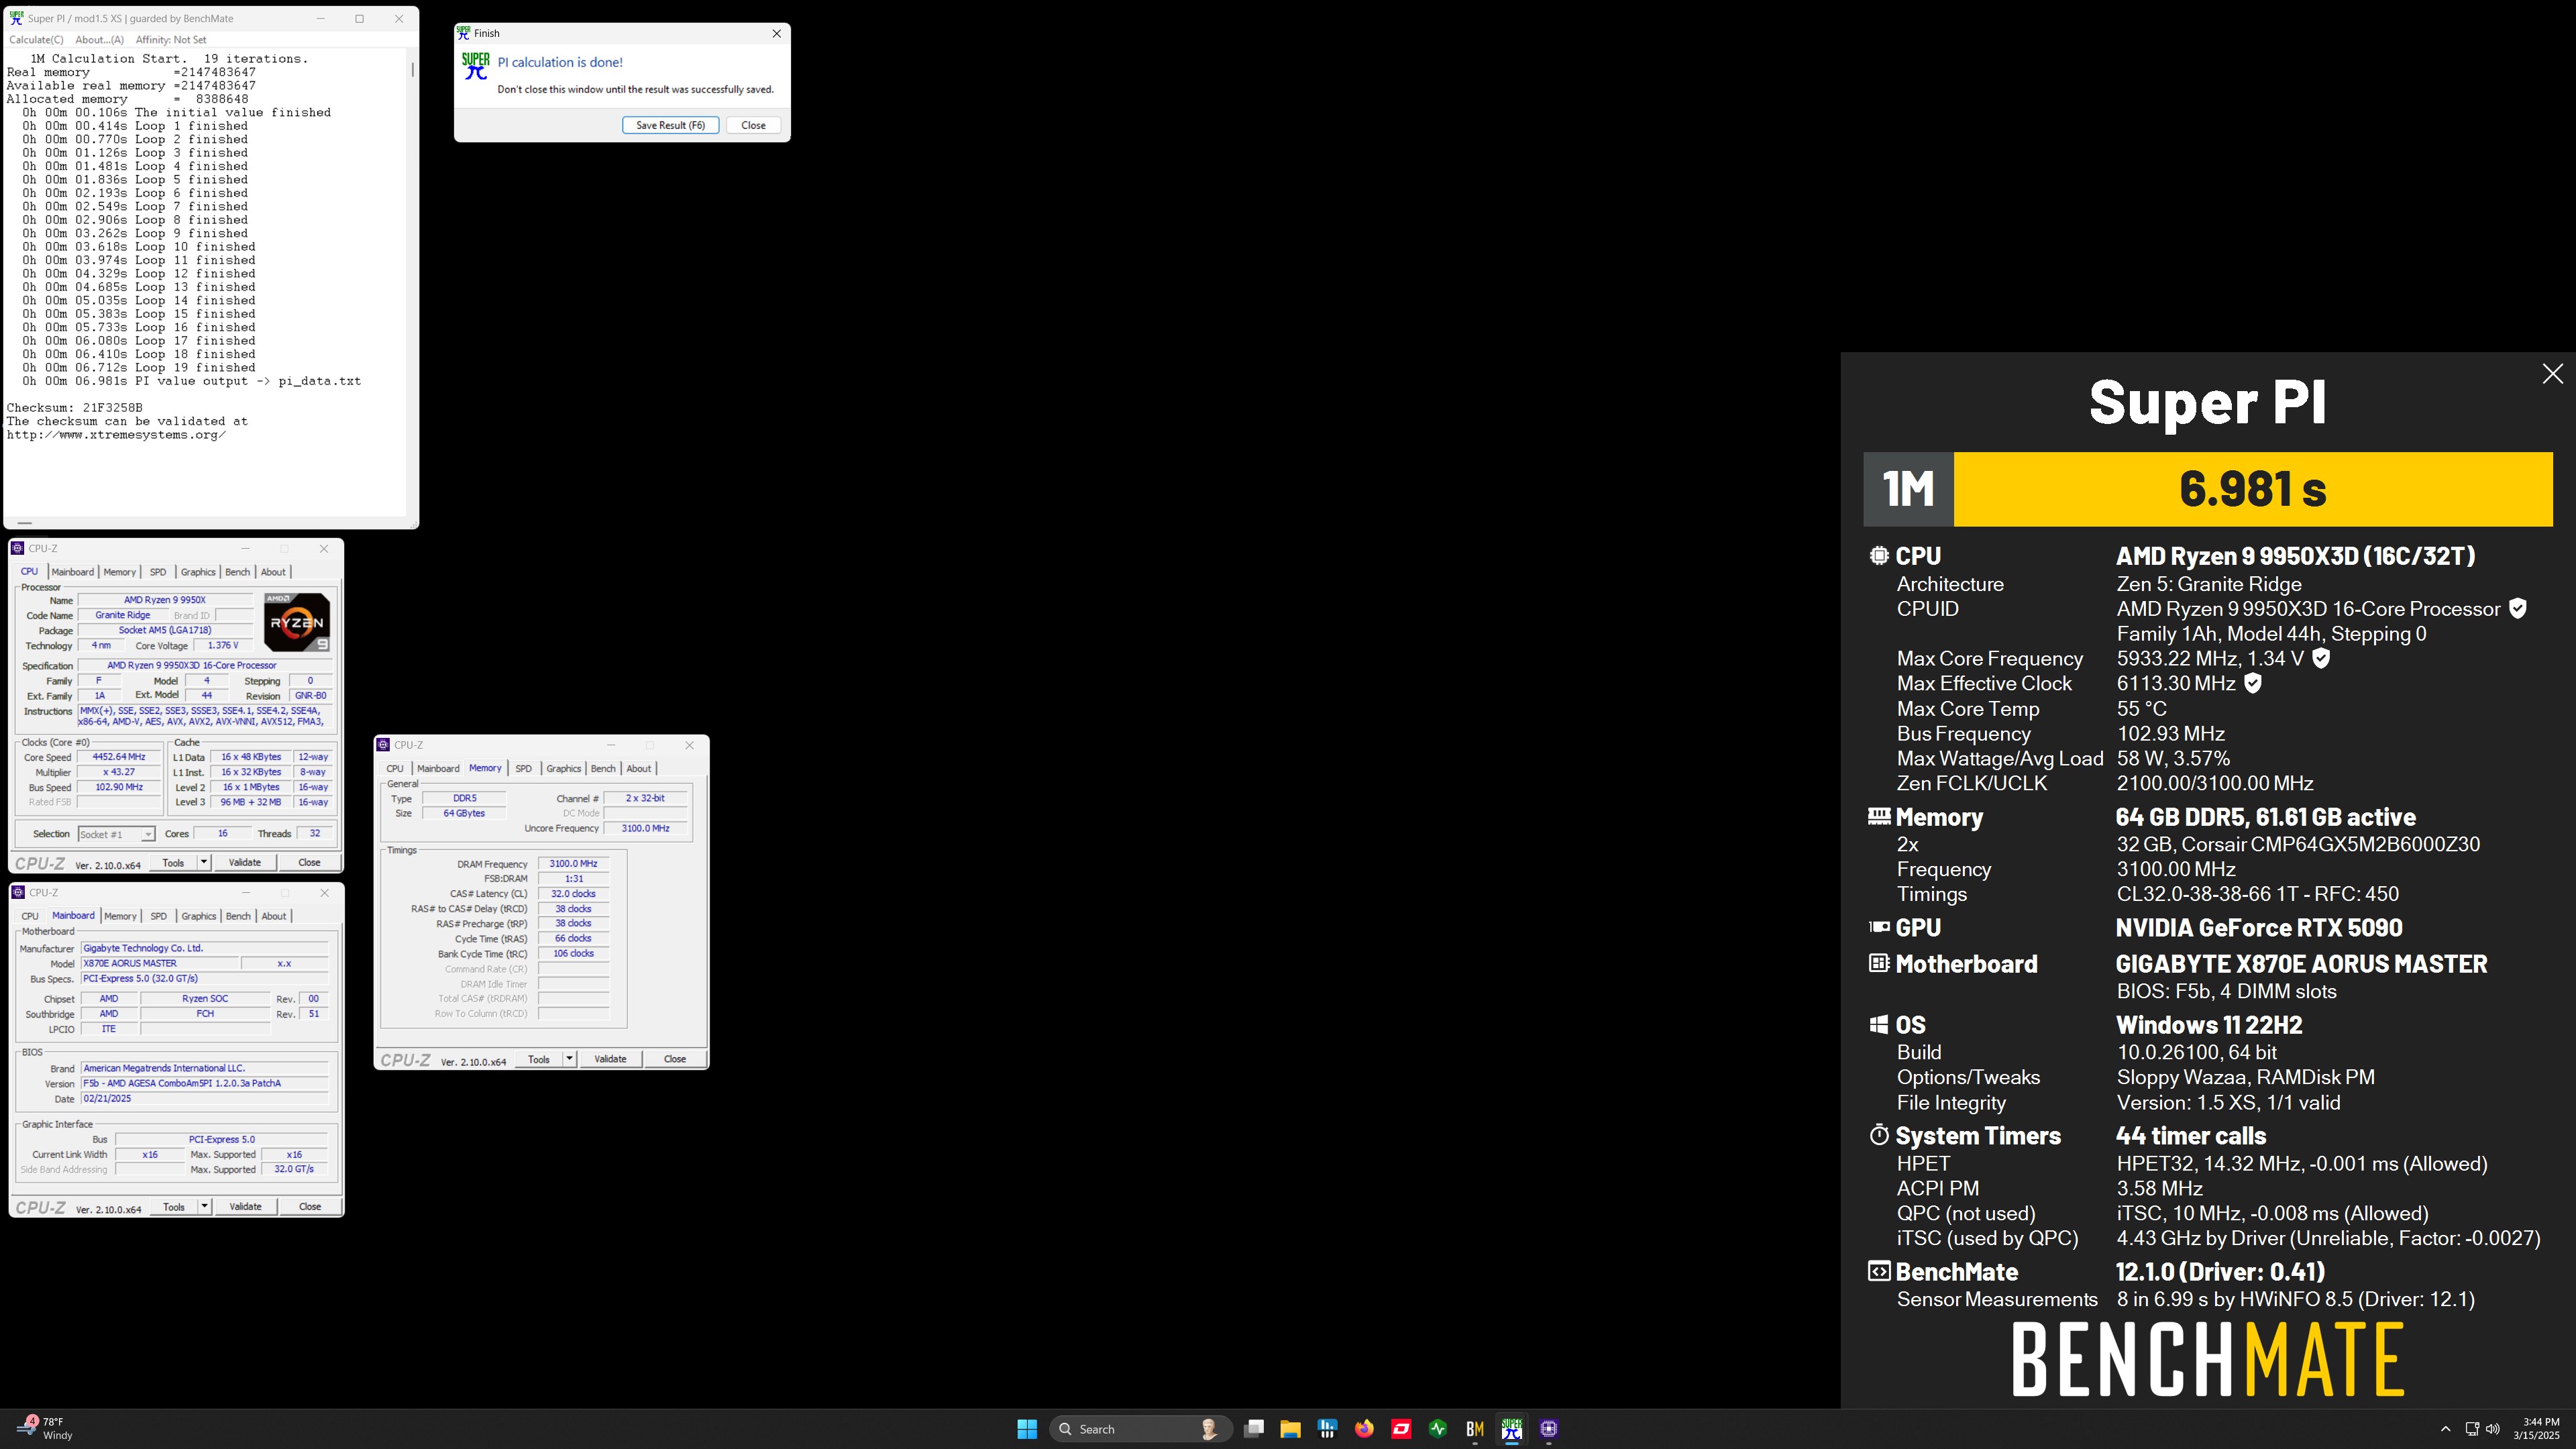The image size is (2576, 1449).
Task: Click the CAS# Latency 32.0 clocks value
Action: 573,893
